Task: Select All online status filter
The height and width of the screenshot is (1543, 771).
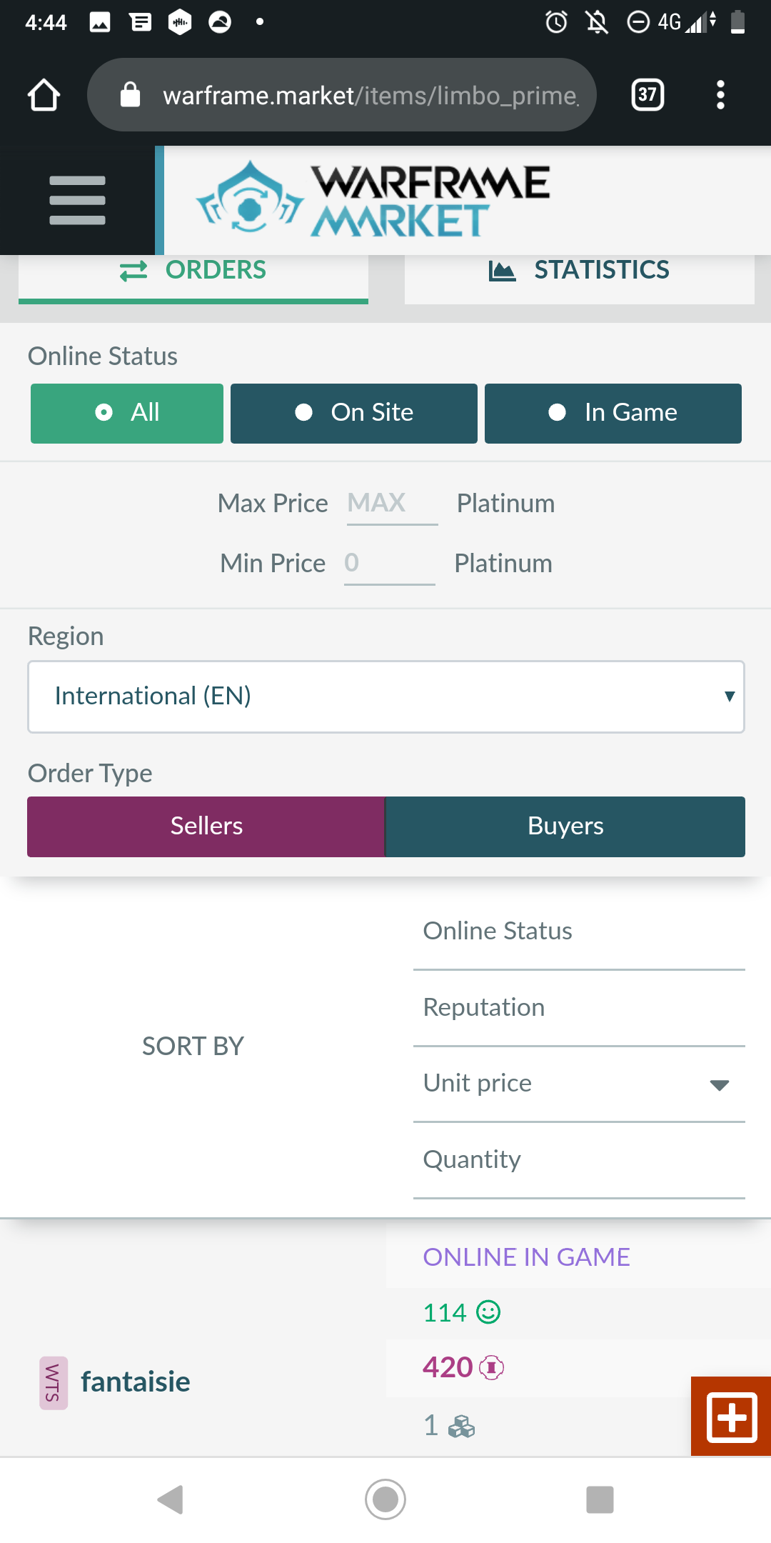Action: tap(127, 413)
